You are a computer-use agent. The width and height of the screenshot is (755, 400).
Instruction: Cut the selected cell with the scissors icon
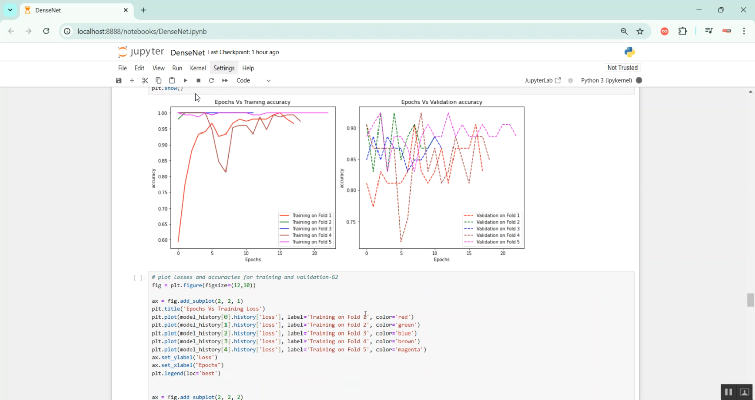point(145,81)
